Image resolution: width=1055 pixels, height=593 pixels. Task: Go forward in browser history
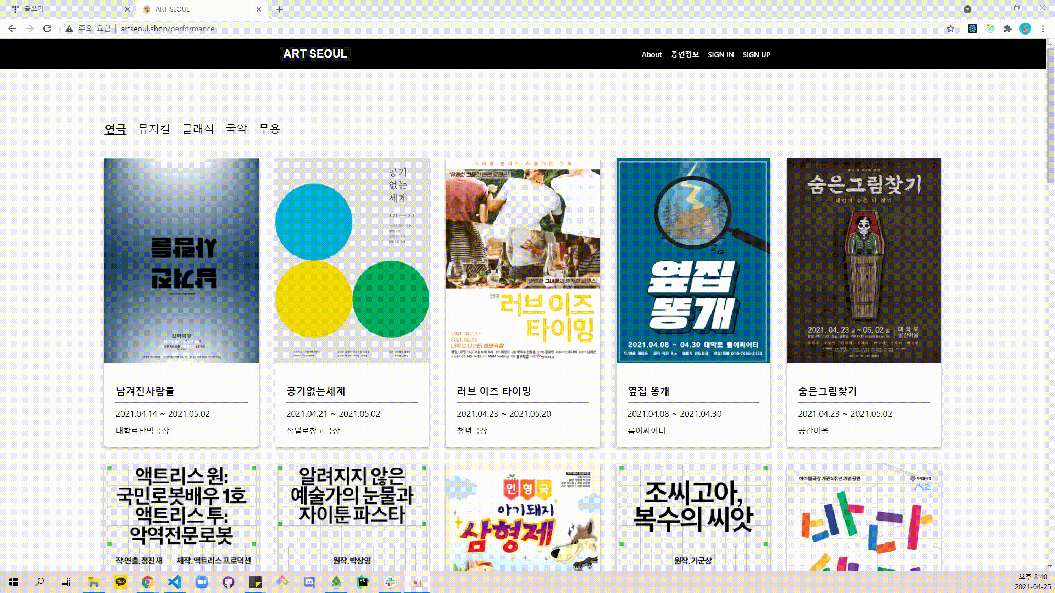click(30, 29)
